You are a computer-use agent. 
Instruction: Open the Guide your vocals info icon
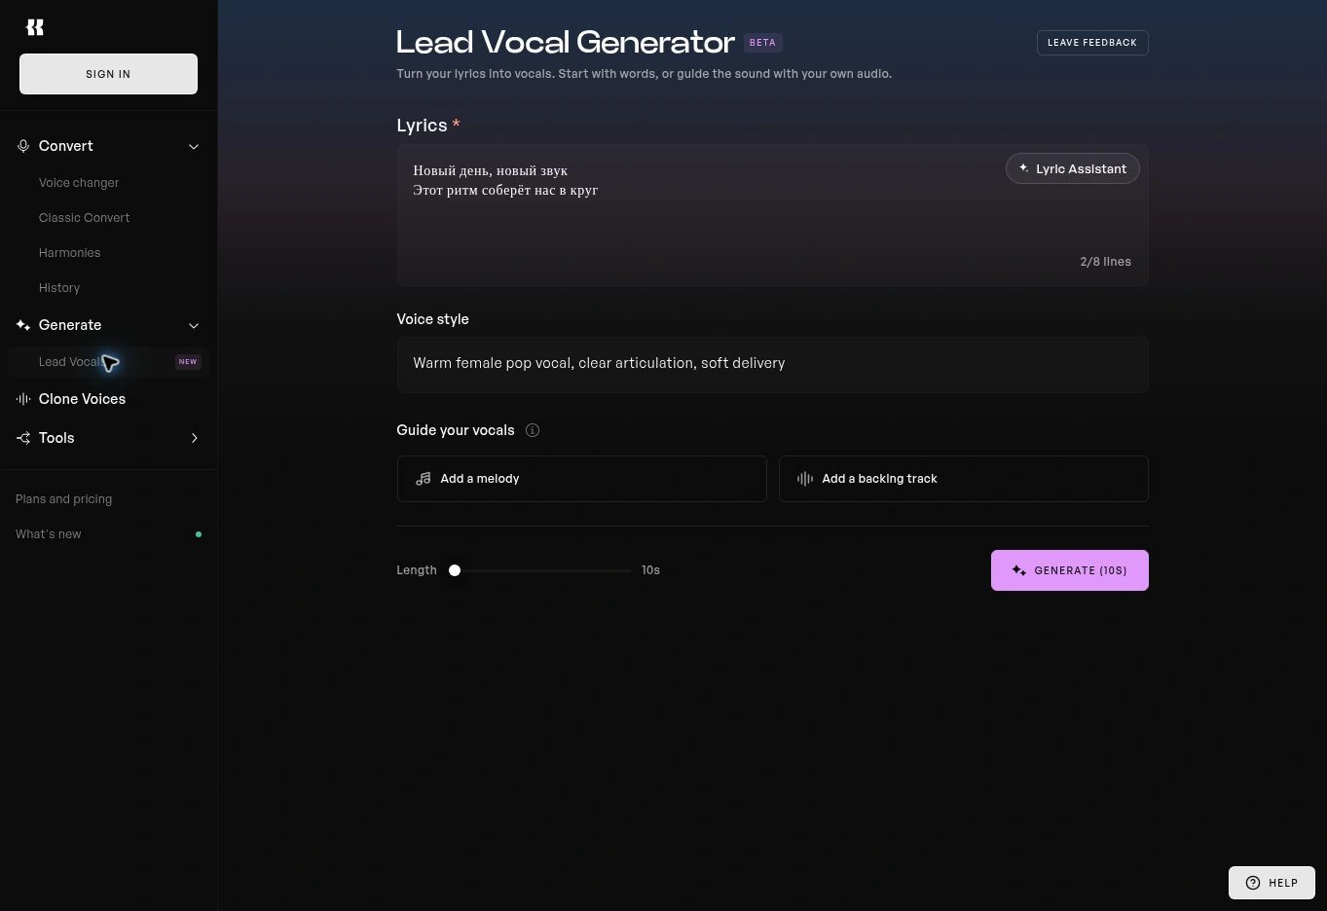[533, 430]
